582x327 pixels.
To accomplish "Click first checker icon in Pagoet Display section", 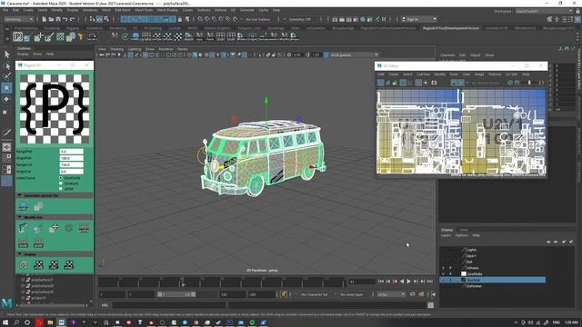I will 24,264.
